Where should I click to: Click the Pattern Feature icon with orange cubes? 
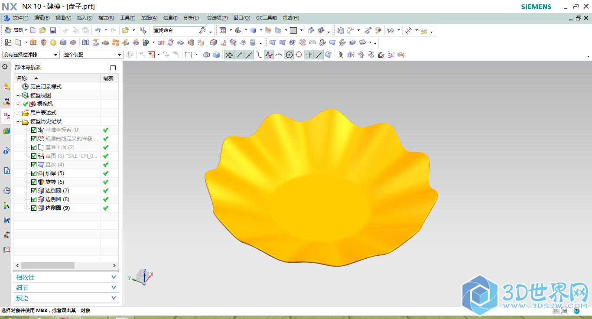pos(116,42)
